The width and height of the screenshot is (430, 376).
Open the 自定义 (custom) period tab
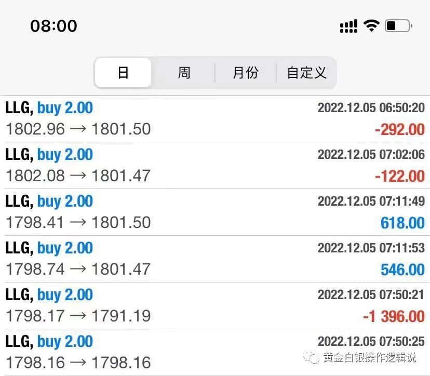(x=306, y=73)
